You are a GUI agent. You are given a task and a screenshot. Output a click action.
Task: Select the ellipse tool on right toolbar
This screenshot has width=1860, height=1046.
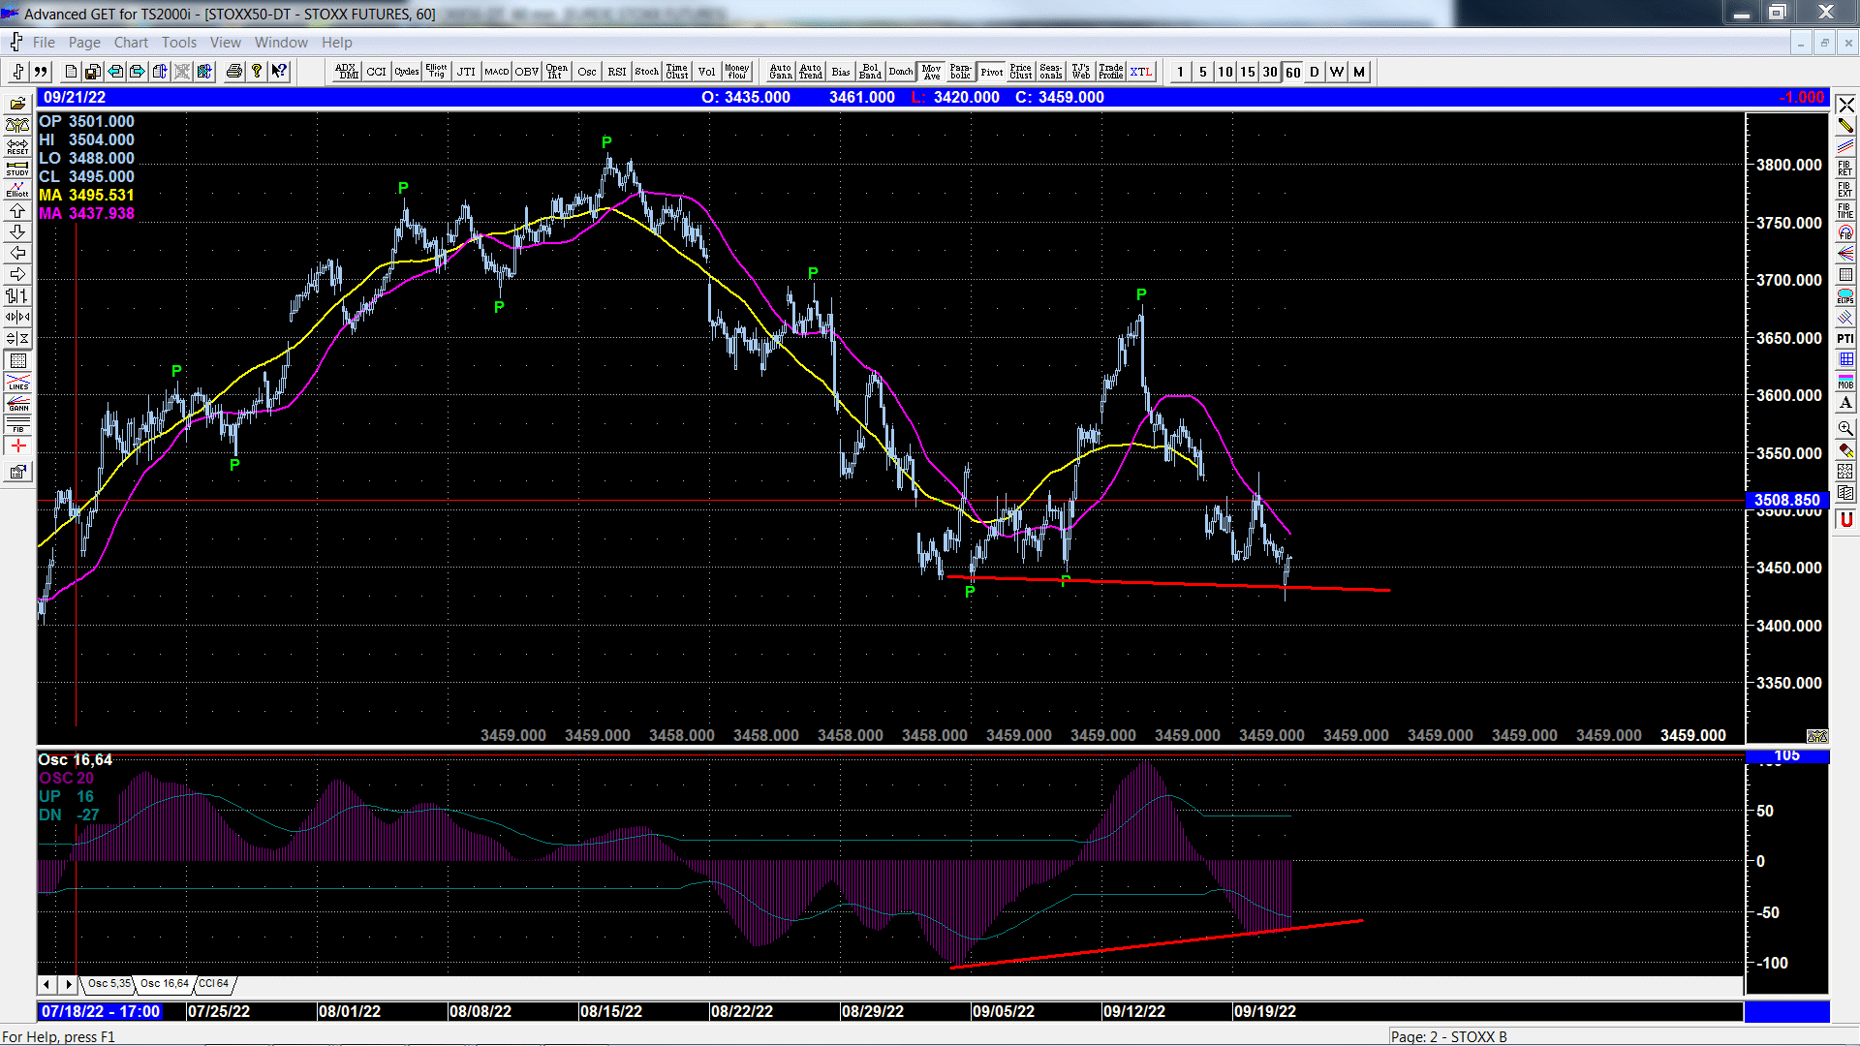(x=1845, y=296)
